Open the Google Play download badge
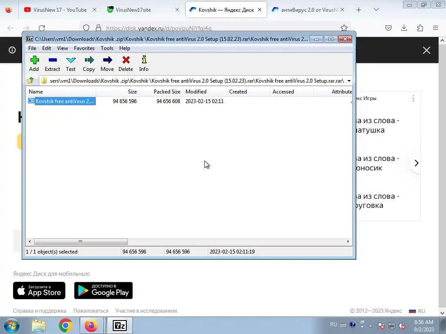Screen dimensions: 446x334 103,291
